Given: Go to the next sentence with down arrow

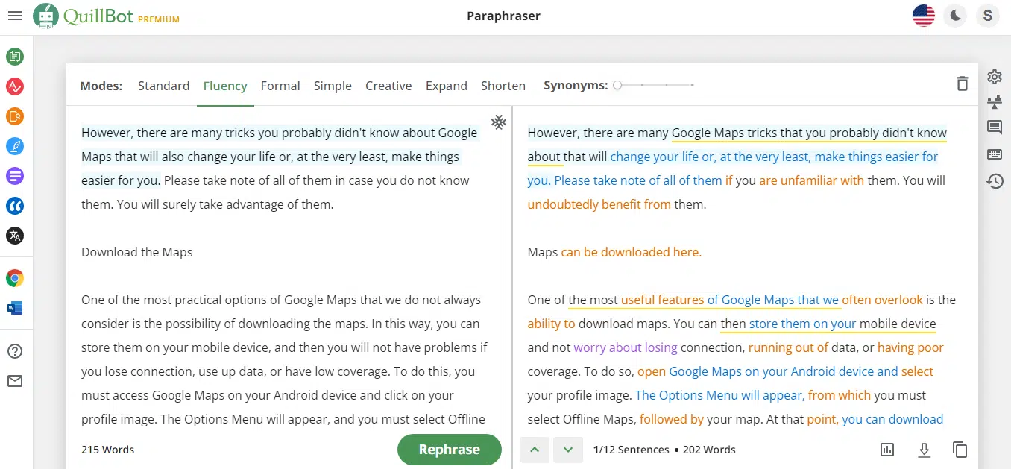Looking at the screenshot, I should pos(567,449).
